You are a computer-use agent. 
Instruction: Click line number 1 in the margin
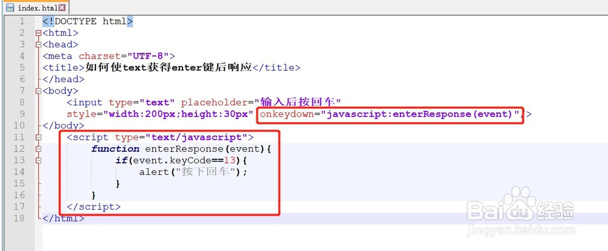pos(21,21)
